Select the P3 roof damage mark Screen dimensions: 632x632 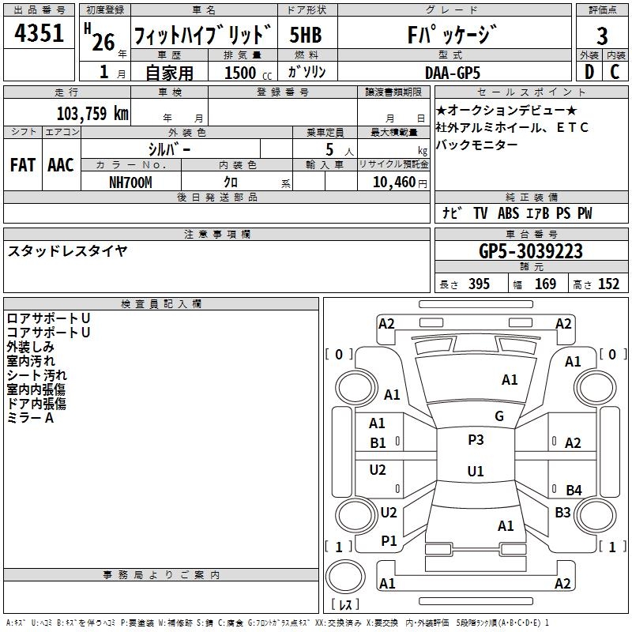pyautogui.click(x=476, y=440)
